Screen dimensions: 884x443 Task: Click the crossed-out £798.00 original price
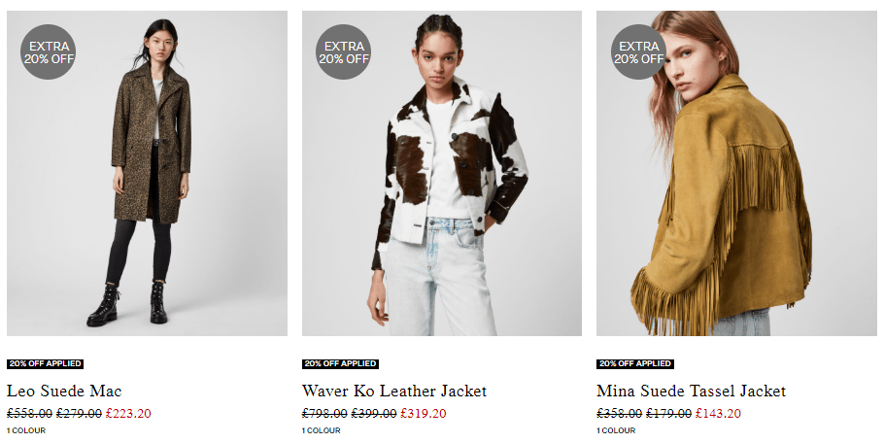click(324, 414)
